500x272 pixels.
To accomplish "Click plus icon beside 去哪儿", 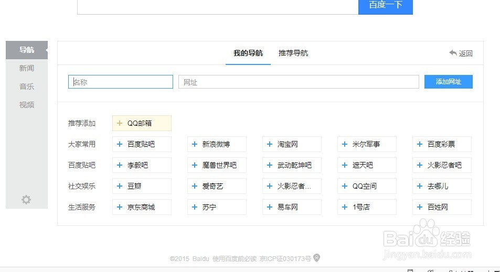I will tap(420, 186).
